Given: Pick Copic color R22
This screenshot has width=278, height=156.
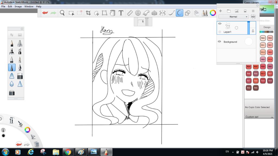Looking at the screenshot, I should [x=270, y=52].
